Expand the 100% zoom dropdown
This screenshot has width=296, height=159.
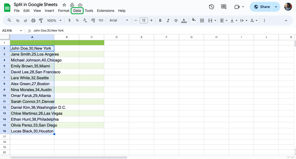click(54, 20)
